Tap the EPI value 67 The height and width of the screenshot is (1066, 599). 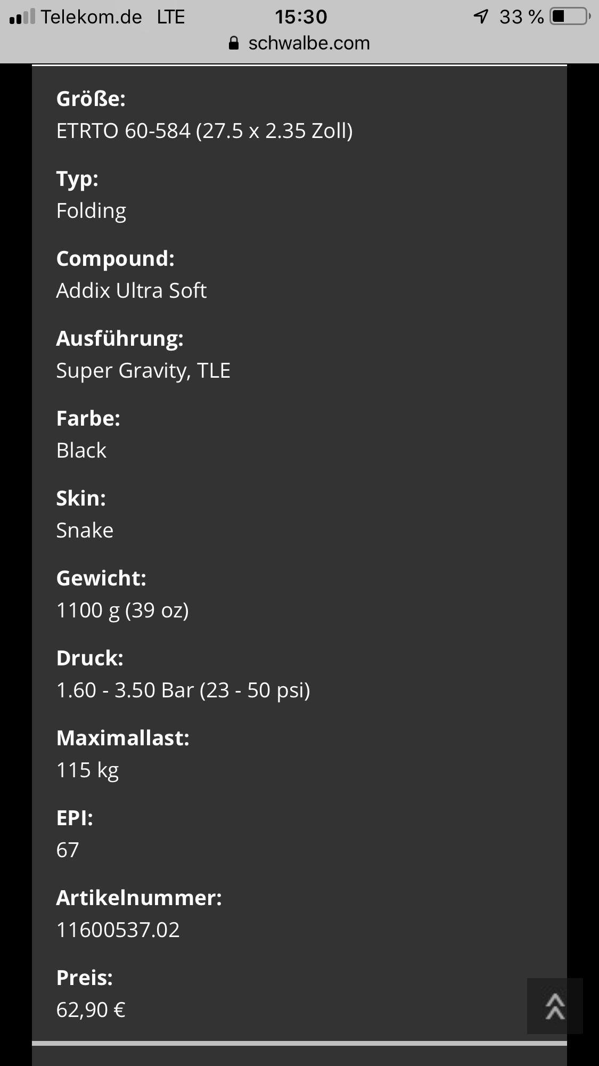[x=68, y=850]
